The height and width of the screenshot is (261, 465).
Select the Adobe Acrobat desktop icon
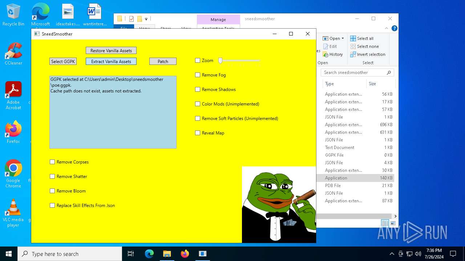point(13,96)
